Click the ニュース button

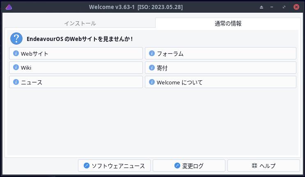click(76, 82)
